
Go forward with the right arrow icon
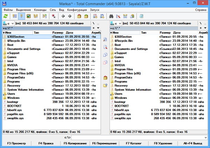click(70, 16)
